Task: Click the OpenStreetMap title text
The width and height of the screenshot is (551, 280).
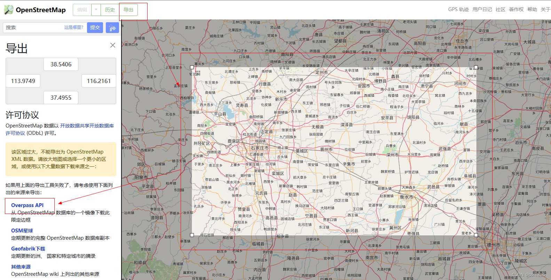Action: point(41,10)
